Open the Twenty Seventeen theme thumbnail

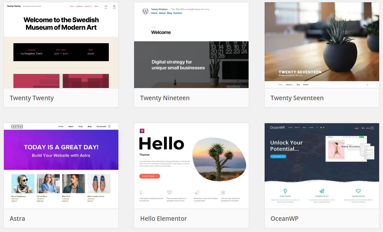[322, 45]
